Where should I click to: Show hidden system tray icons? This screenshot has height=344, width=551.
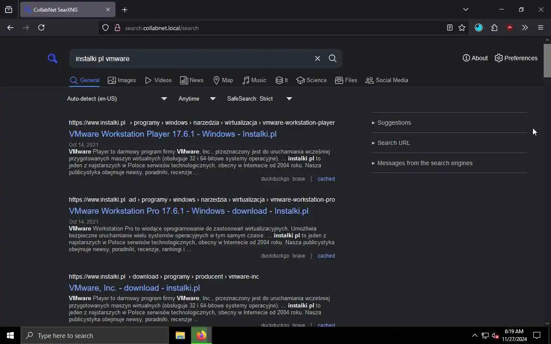point(475,335)
